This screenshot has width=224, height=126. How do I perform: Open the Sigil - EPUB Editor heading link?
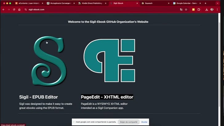[x=38, y=97]
